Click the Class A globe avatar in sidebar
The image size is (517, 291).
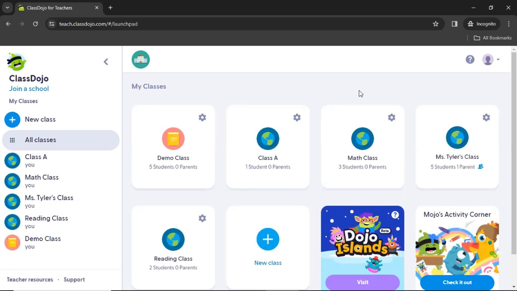tap(12, 161)
